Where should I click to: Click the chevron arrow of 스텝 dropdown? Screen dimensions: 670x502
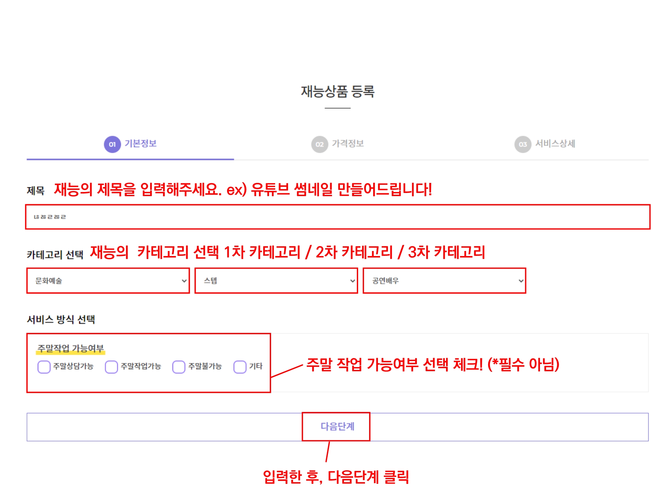[x=353, y=281]
